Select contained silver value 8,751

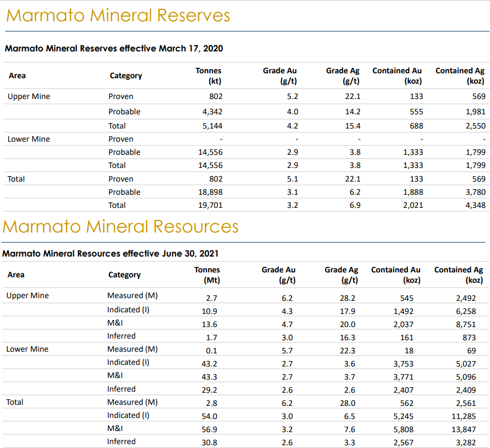pyautogui.click(x=466, y=325)
